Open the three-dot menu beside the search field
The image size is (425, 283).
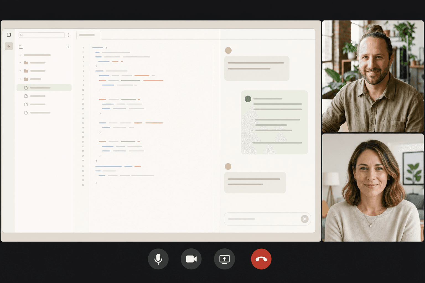pos(68,35)
